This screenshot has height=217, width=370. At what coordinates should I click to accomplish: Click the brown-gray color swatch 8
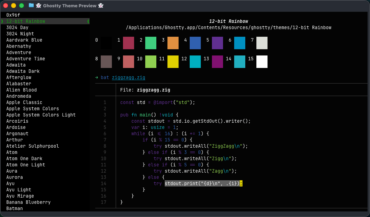[x=106, y=62]
